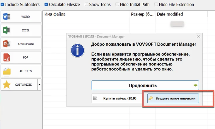The height and width of the screenshot is (129, 215).
Task: Disable the Calculate Filesize checkbox
Action: click(46, 4)
